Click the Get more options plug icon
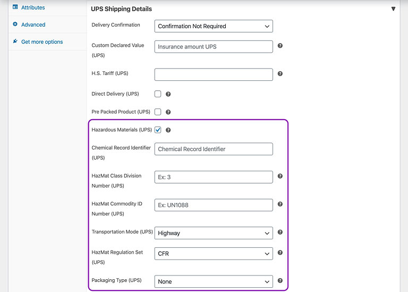The height and width of the screenshot is (292, 408). tap(15, 41)
